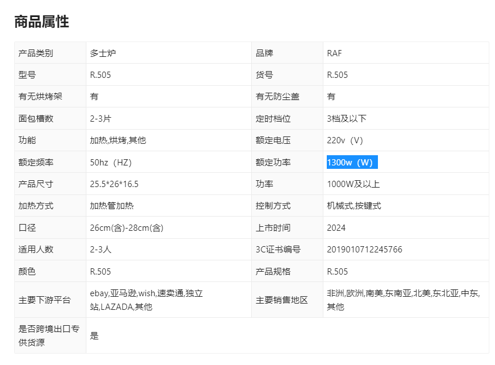The image size is (495, 365).
Task: Click the highlighted 1300w (W) value
Action: pos(350,163)
